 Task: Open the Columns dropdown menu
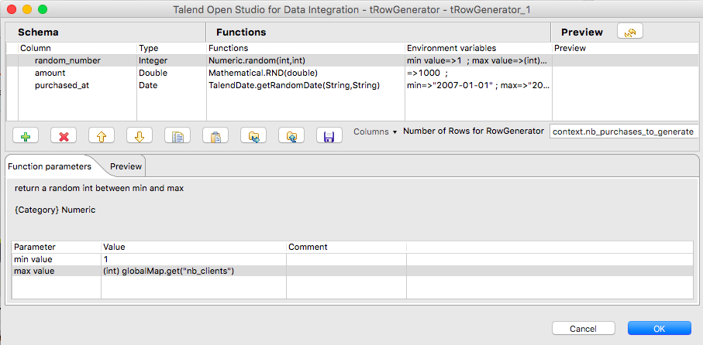(375, 132)
